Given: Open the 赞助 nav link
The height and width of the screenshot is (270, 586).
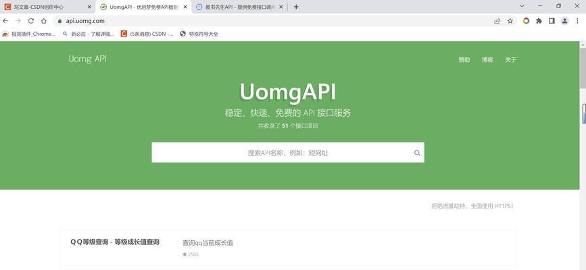Looking at the screenshot, I should pos(464,60).
